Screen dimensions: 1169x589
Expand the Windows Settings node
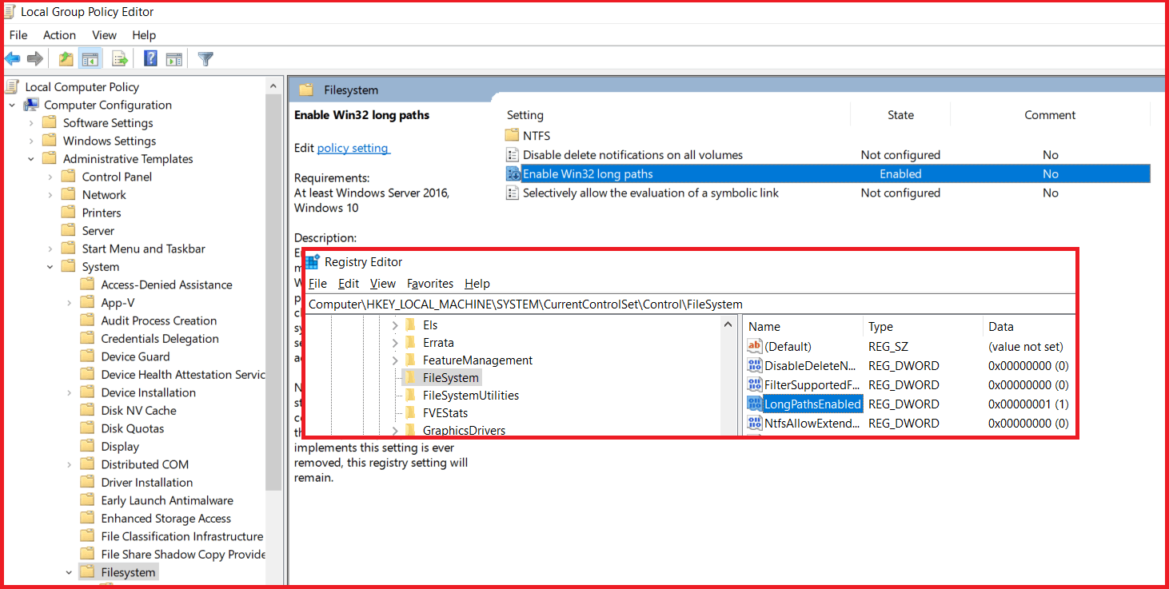31,141
